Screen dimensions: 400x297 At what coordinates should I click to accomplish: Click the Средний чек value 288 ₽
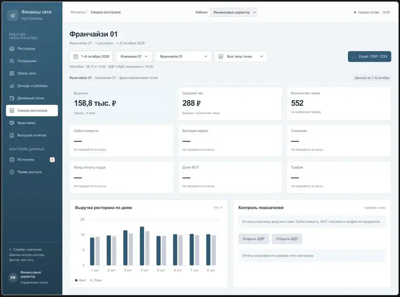coord(191,103)
